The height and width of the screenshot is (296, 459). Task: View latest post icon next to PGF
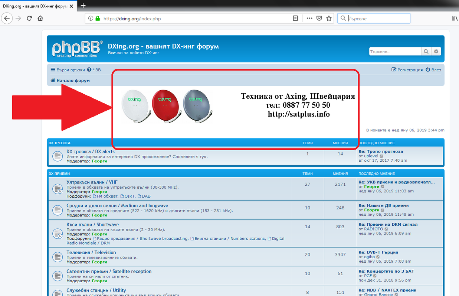point(375,276)
